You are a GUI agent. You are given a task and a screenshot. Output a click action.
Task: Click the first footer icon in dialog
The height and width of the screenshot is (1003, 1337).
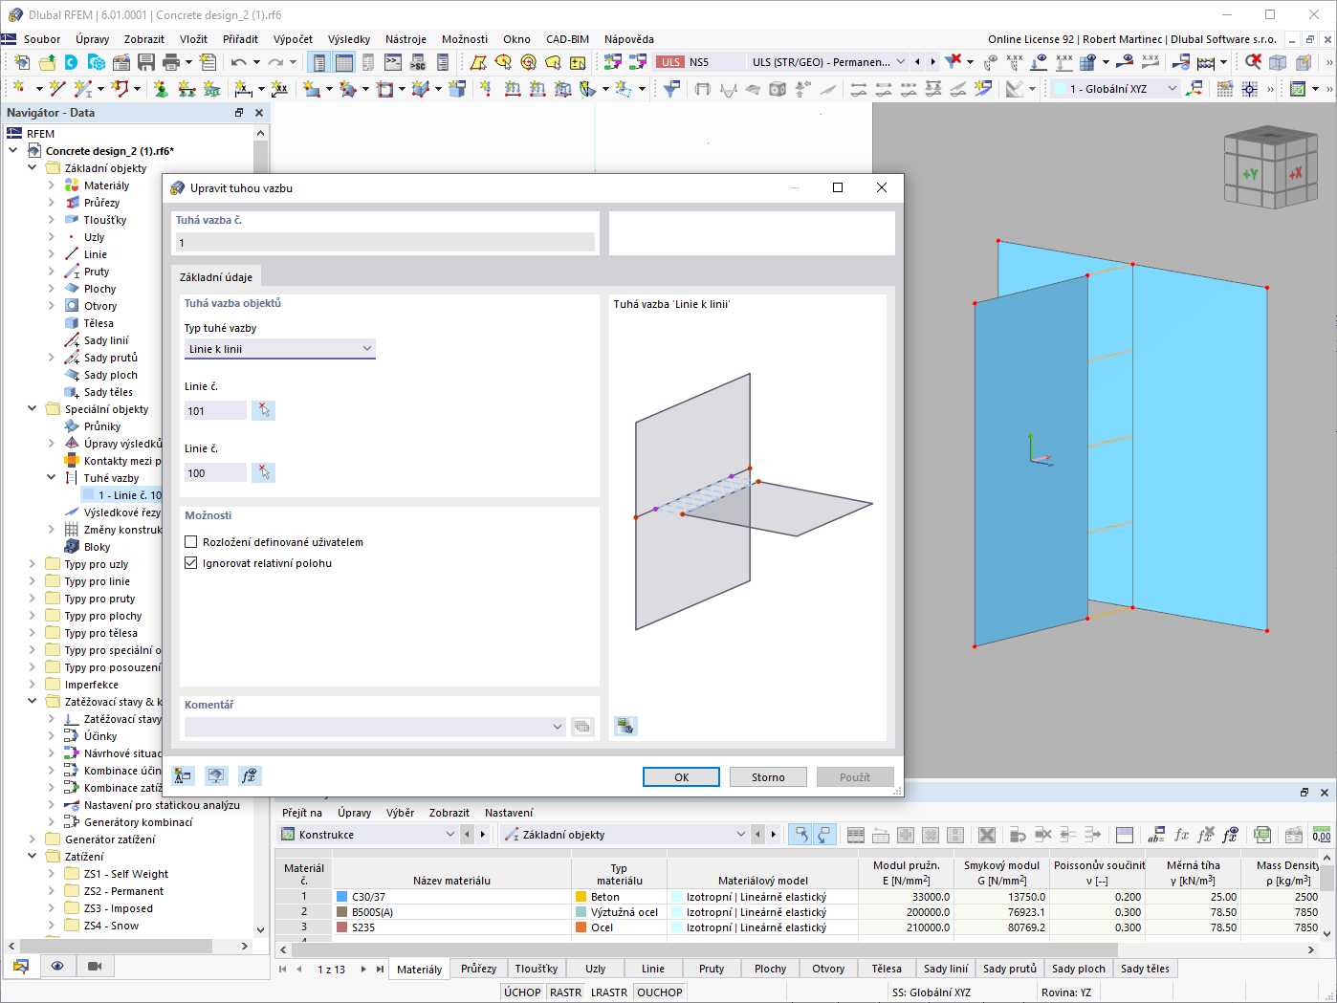click(x=183, y=775)
